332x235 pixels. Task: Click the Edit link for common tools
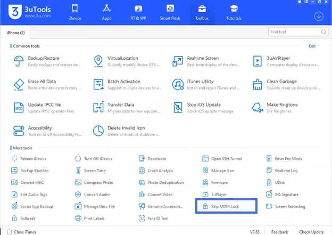tap(312, 46)
